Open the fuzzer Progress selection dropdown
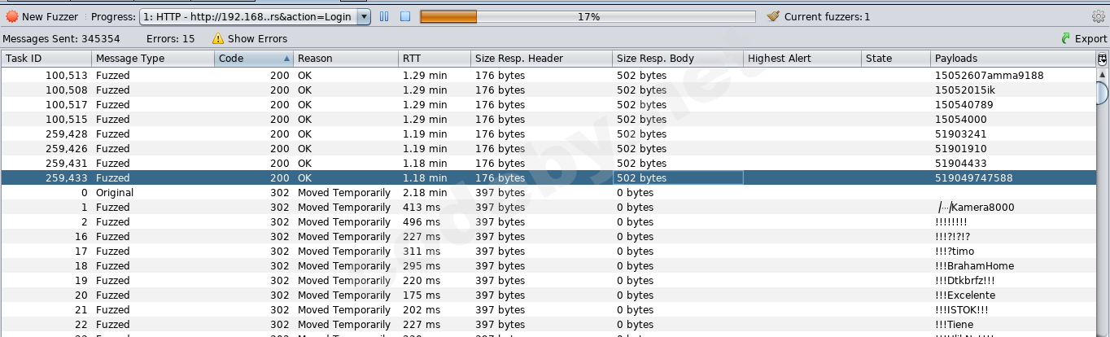This screenshot has width=1110, height=337. coord(364,16)
